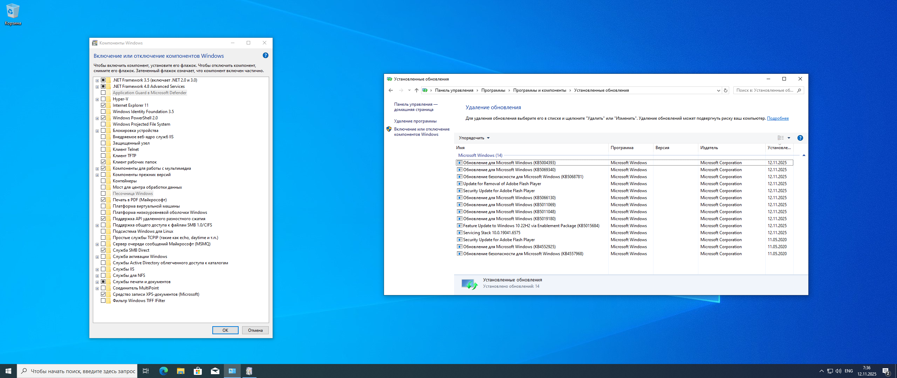Screen dimensions: 897x378
Task: Sort updates by the Издатель column header
Action: point(709,148)
